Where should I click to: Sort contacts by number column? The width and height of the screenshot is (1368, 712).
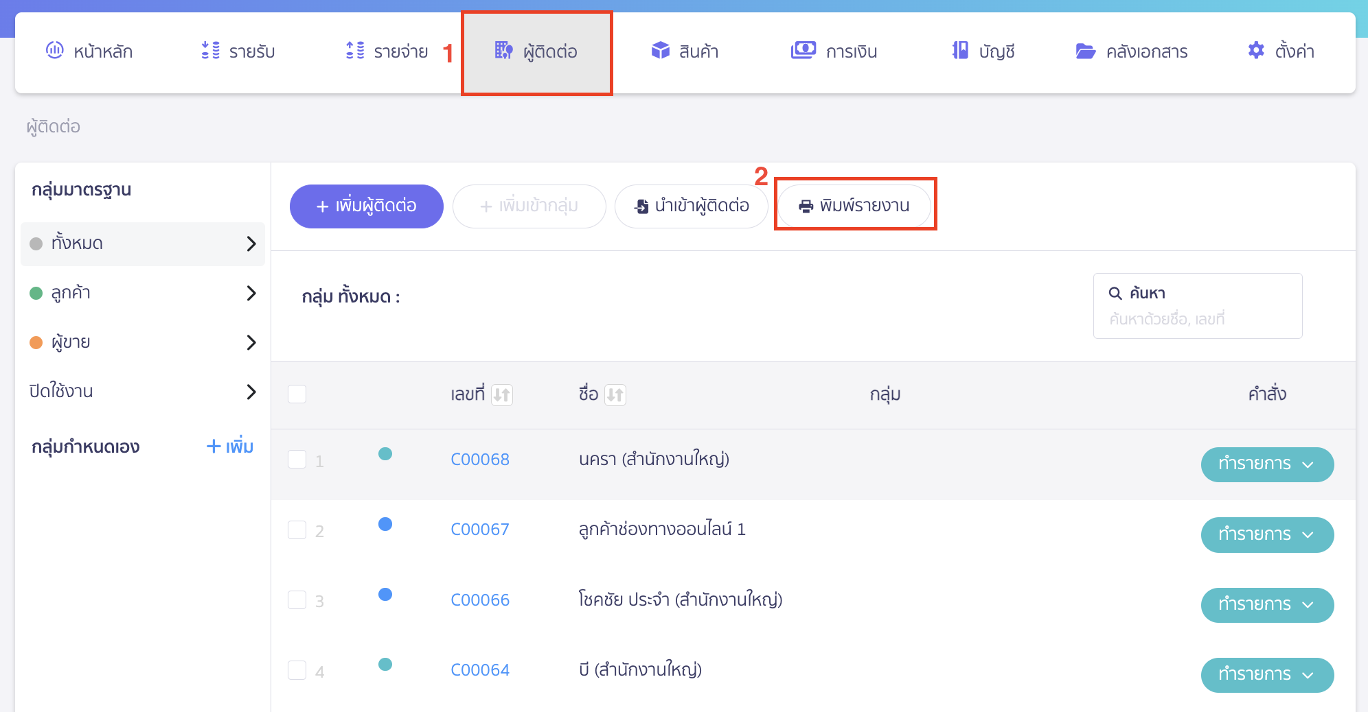502,395
